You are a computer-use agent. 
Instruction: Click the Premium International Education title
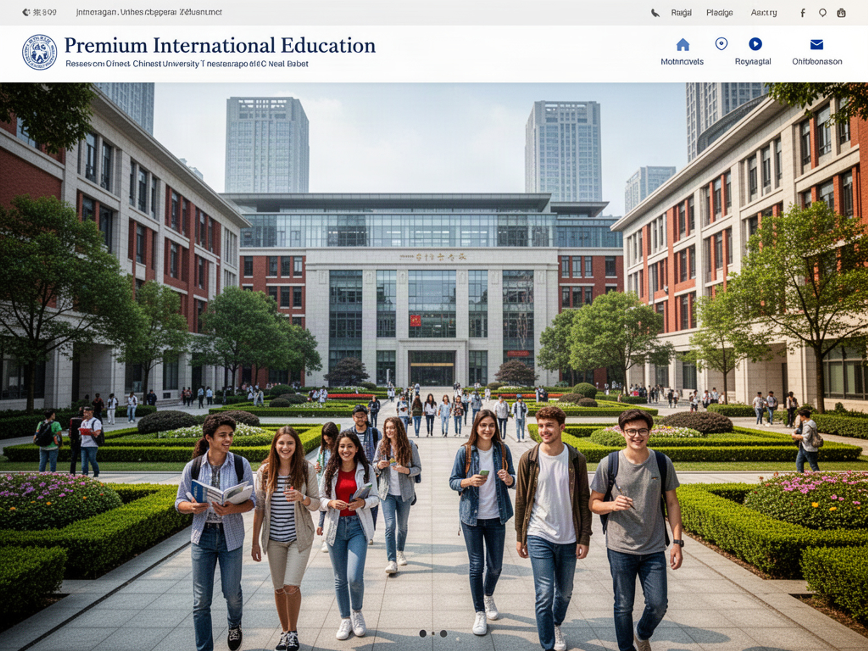[220, 45]
